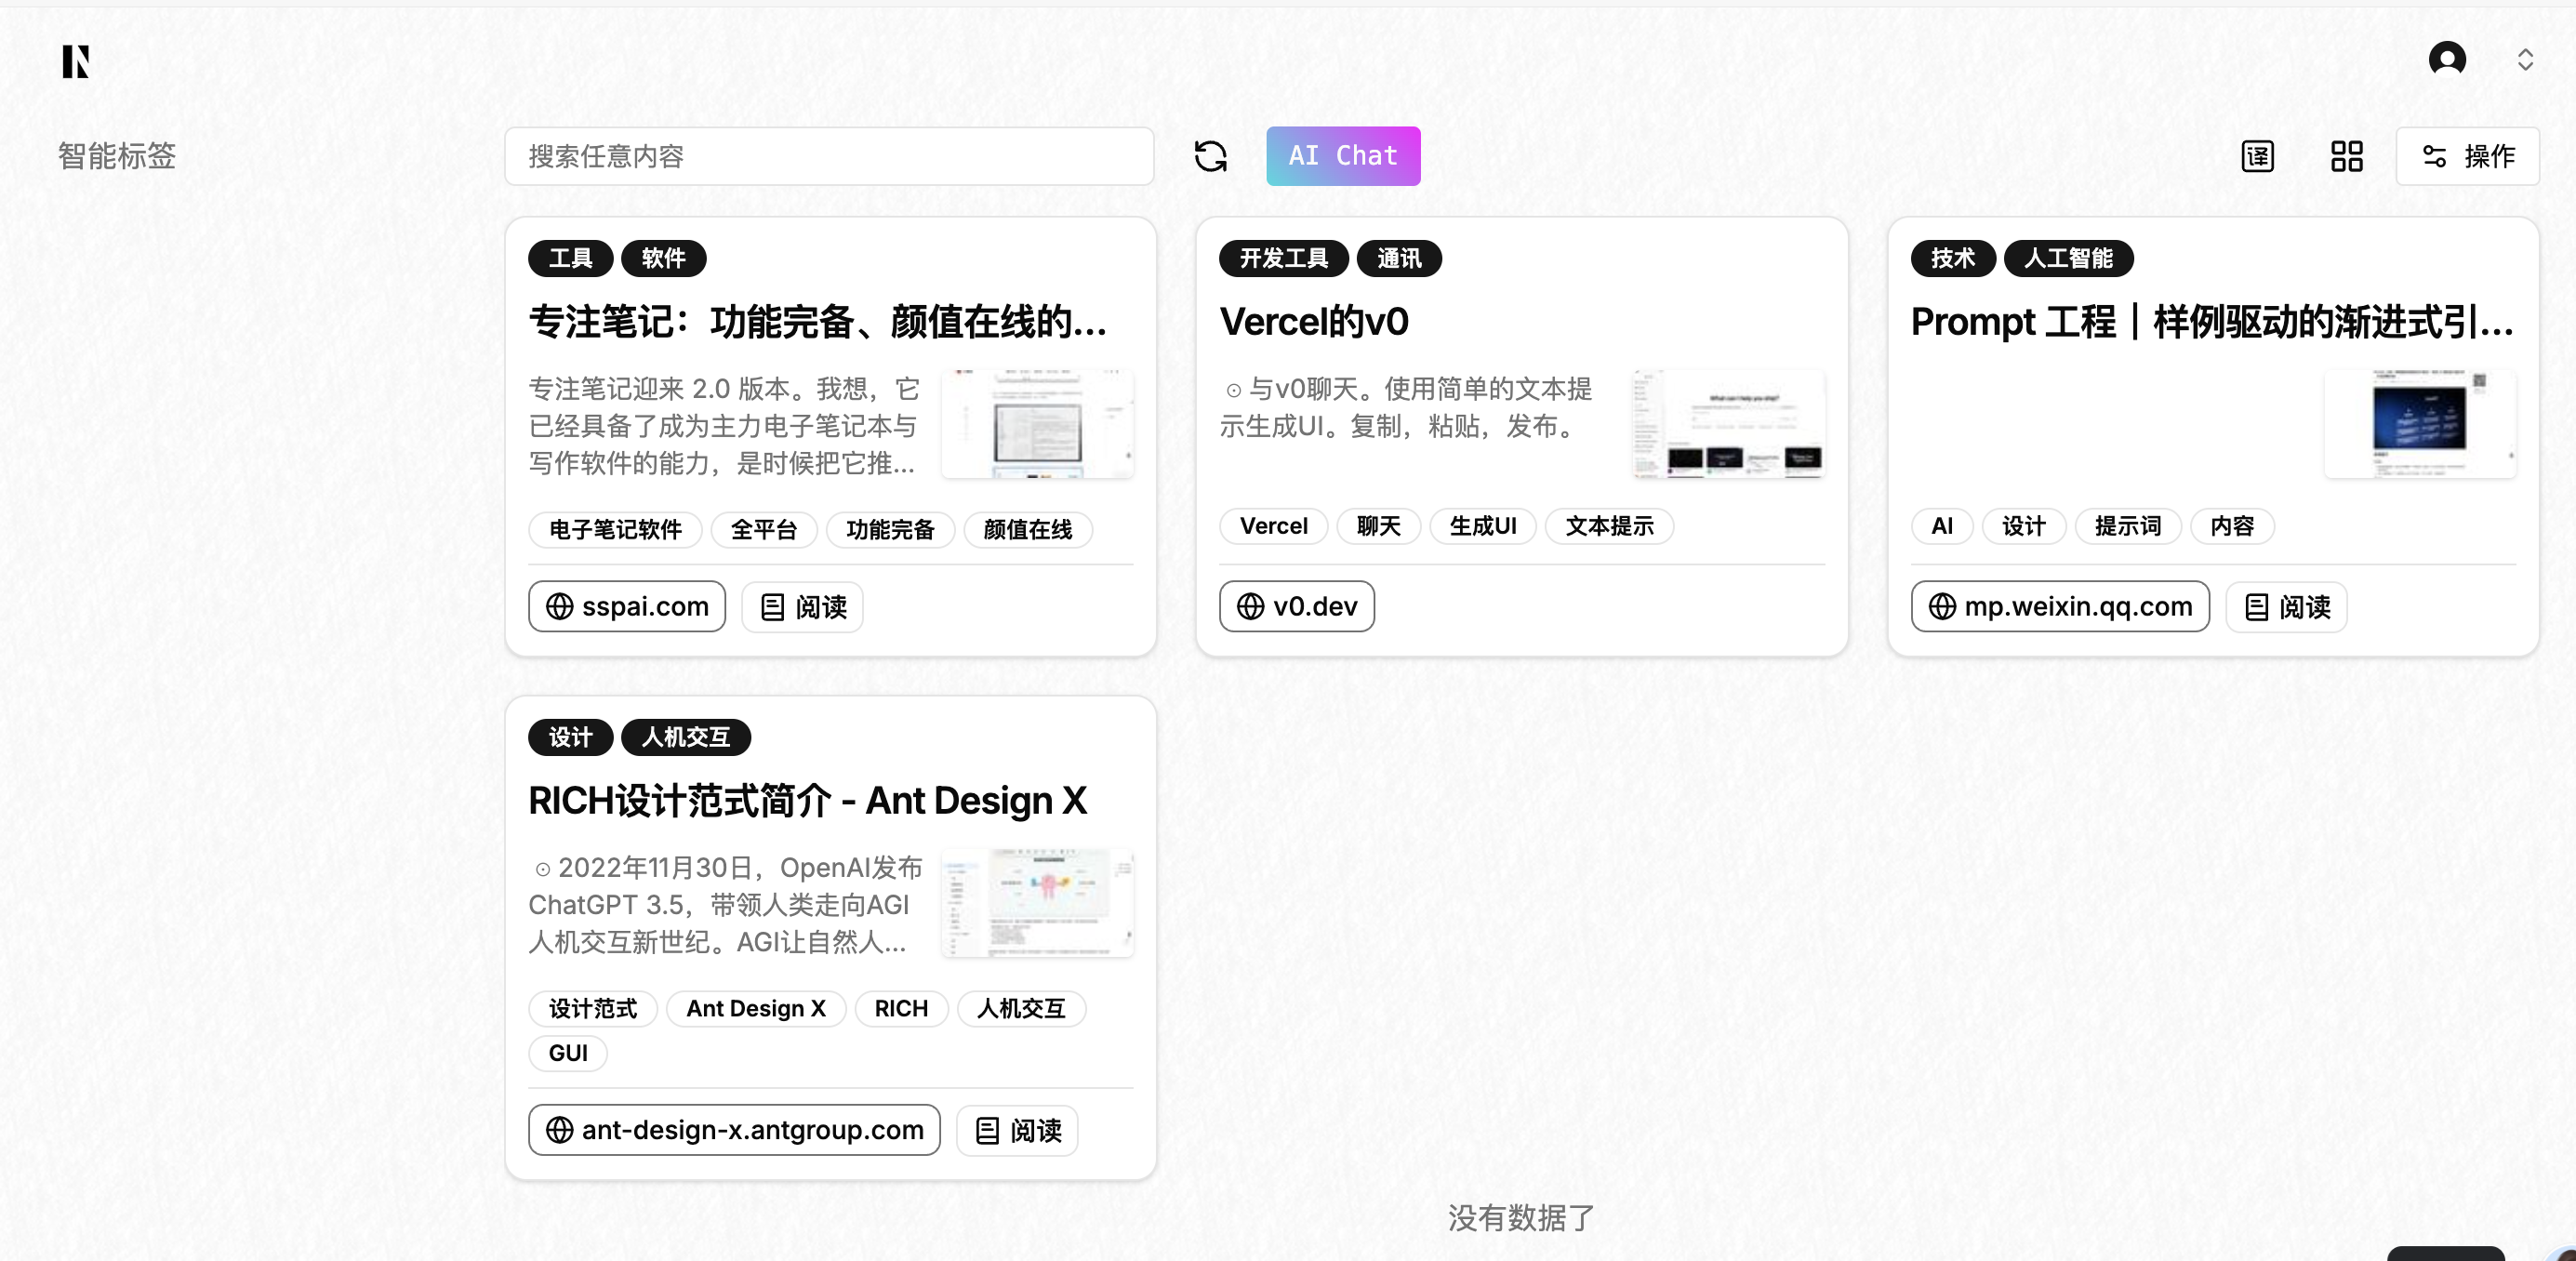Screen dimensions: 2576x1261
Task: Click the 人工智能 category badge
Action: pos(2068,259)
